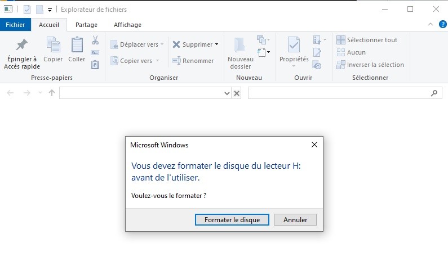Expand the Supprimer dropdown arrow
The width and height of the screenshot is (448, 270).
(216, 44)
